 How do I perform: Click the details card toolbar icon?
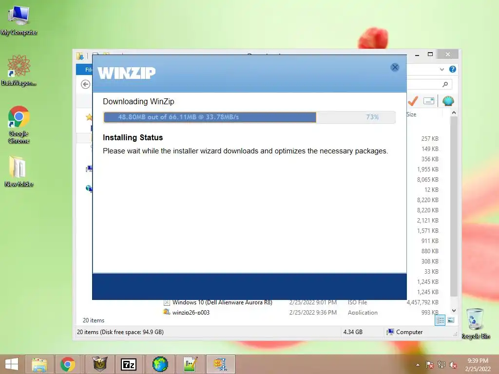point(429,101)
